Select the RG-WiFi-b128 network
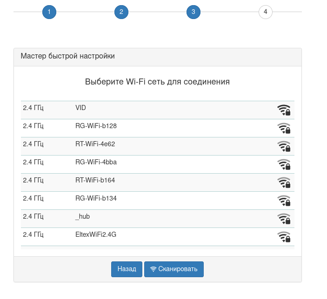This screenshot has height=299, width=327. click(96, 126)
